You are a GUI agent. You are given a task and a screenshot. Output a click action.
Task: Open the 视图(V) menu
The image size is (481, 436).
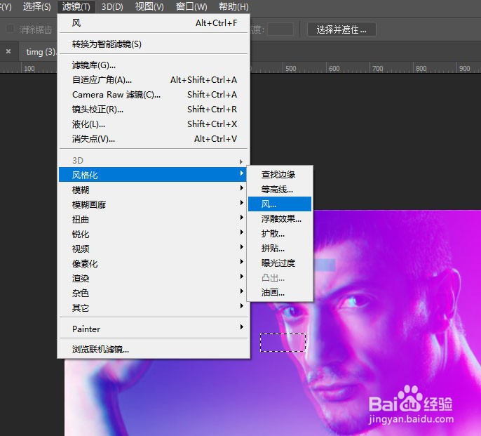click(149, 6)
